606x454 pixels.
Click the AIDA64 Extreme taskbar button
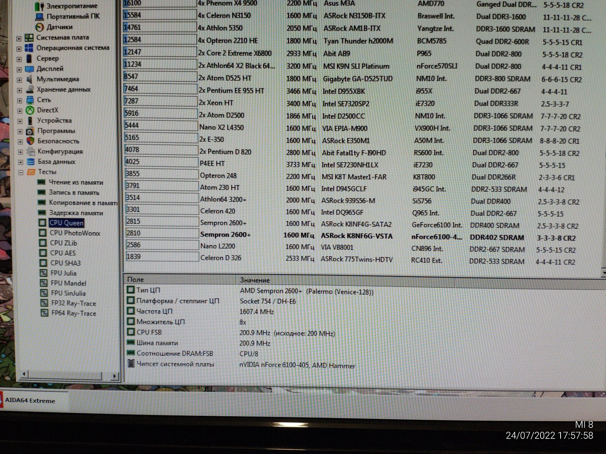(33, 401)
